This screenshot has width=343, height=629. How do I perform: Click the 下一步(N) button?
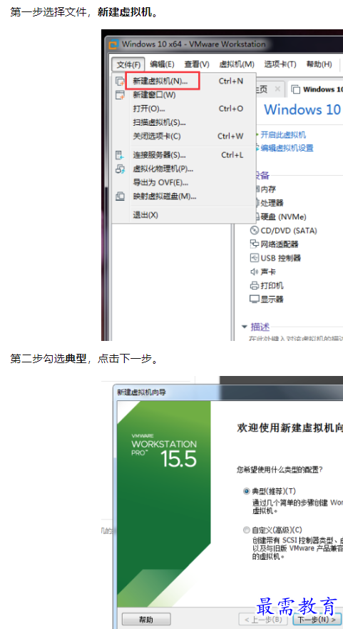317,620
